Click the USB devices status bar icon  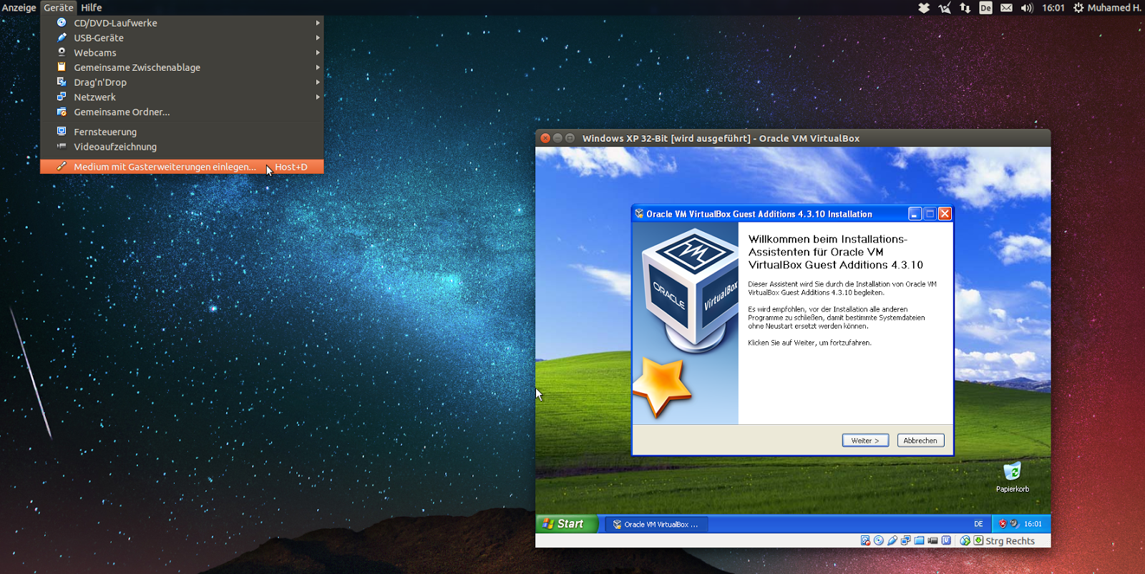point(892,540)
